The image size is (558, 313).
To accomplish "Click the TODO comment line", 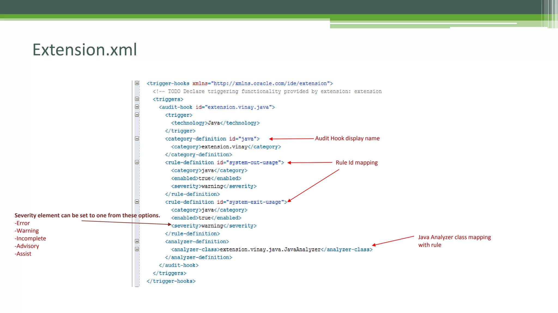I will (x=267, y=91).
